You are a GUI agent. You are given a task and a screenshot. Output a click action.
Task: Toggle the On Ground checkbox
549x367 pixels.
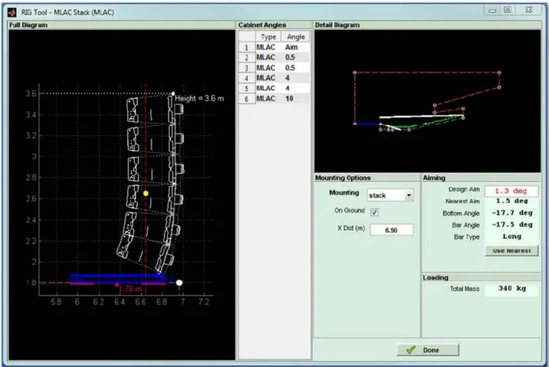(x=374, y=212)
